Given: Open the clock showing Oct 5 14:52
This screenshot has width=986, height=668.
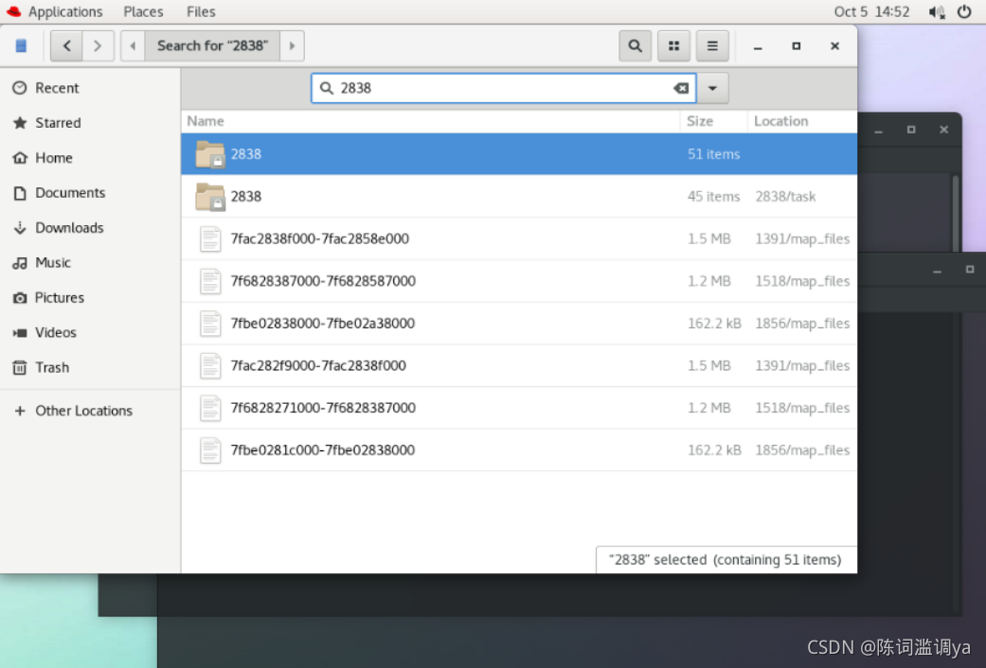Looking at the screenshot, I should (871, 11).
